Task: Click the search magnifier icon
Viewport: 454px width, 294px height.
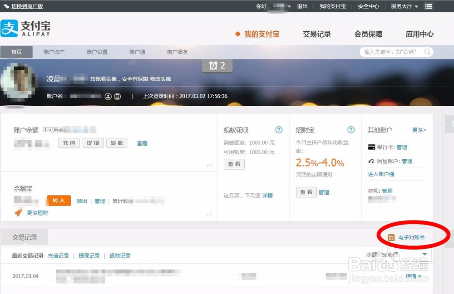Action: pos(427,52)
